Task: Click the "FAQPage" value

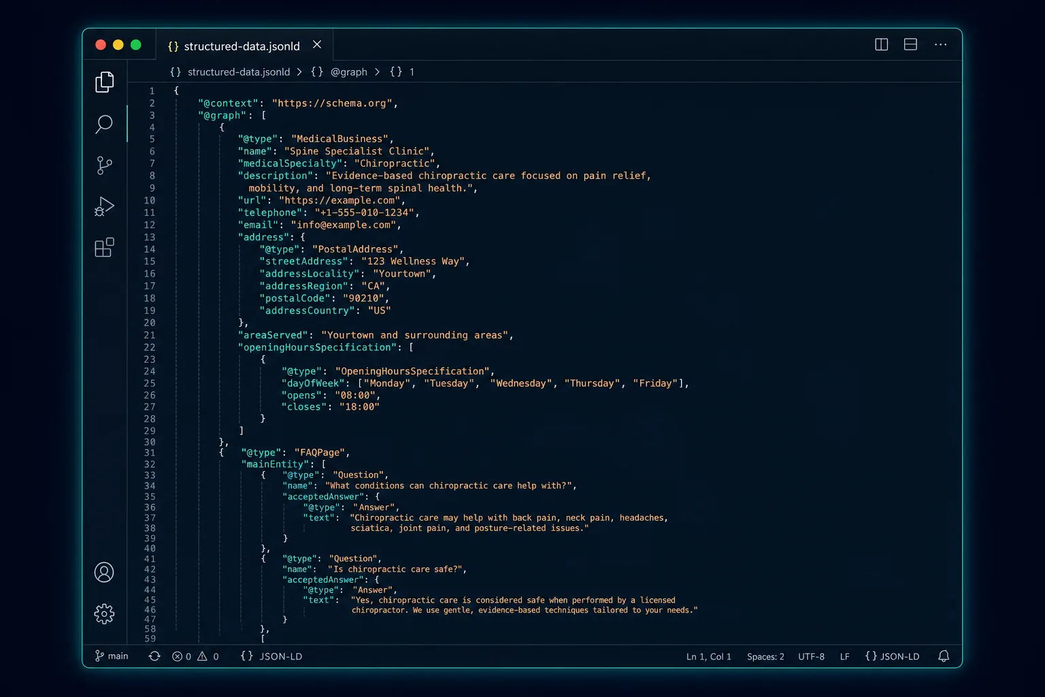Action: point(320,453)
